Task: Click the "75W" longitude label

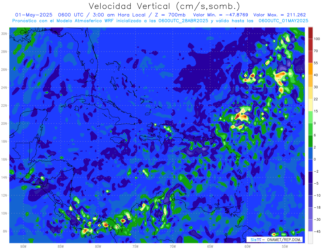Action: click(x=135, y=246)
